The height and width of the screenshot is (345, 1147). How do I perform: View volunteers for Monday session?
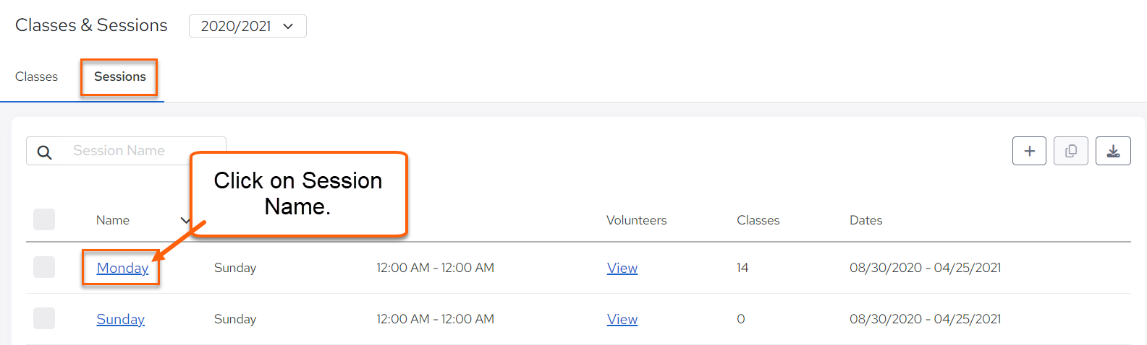[622, 268]
